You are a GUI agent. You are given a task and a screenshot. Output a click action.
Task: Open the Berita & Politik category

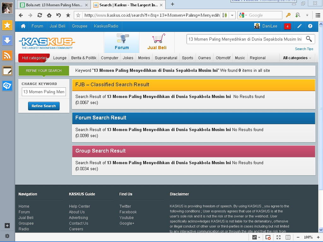84,58
